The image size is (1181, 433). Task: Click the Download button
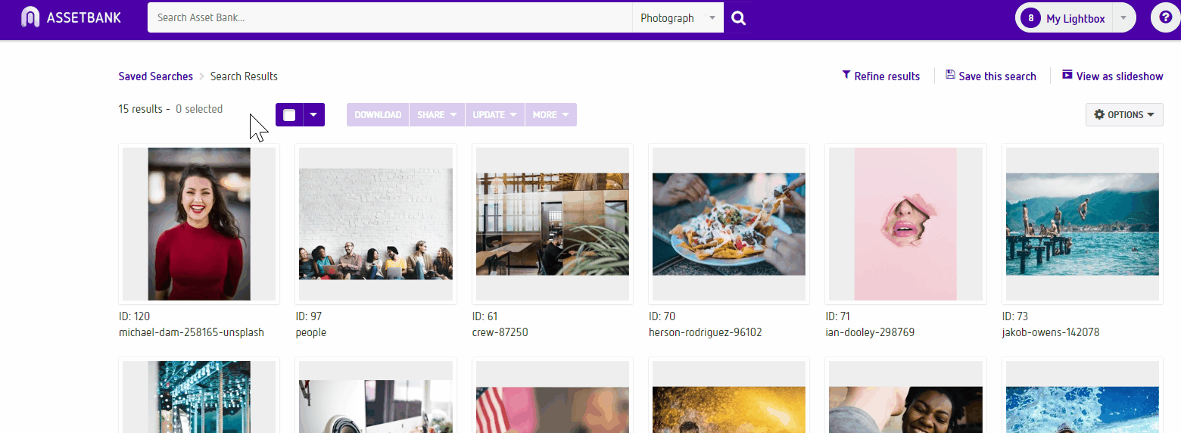click(x=378, y=115)
